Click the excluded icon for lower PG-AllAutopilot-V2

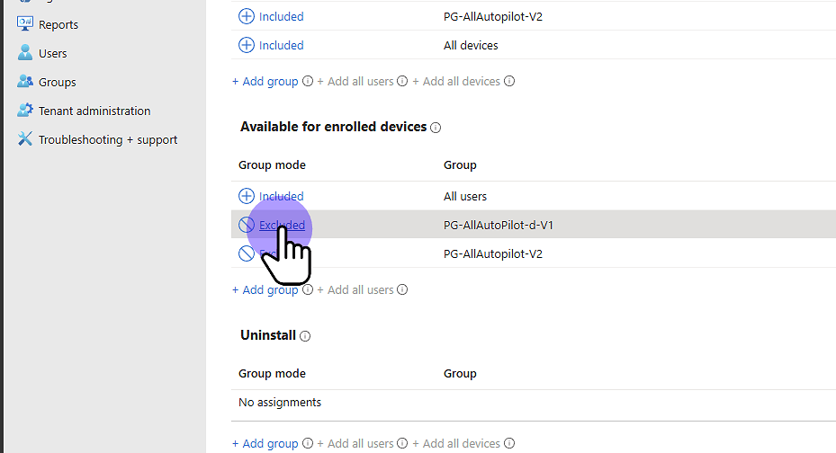[247, 253]
